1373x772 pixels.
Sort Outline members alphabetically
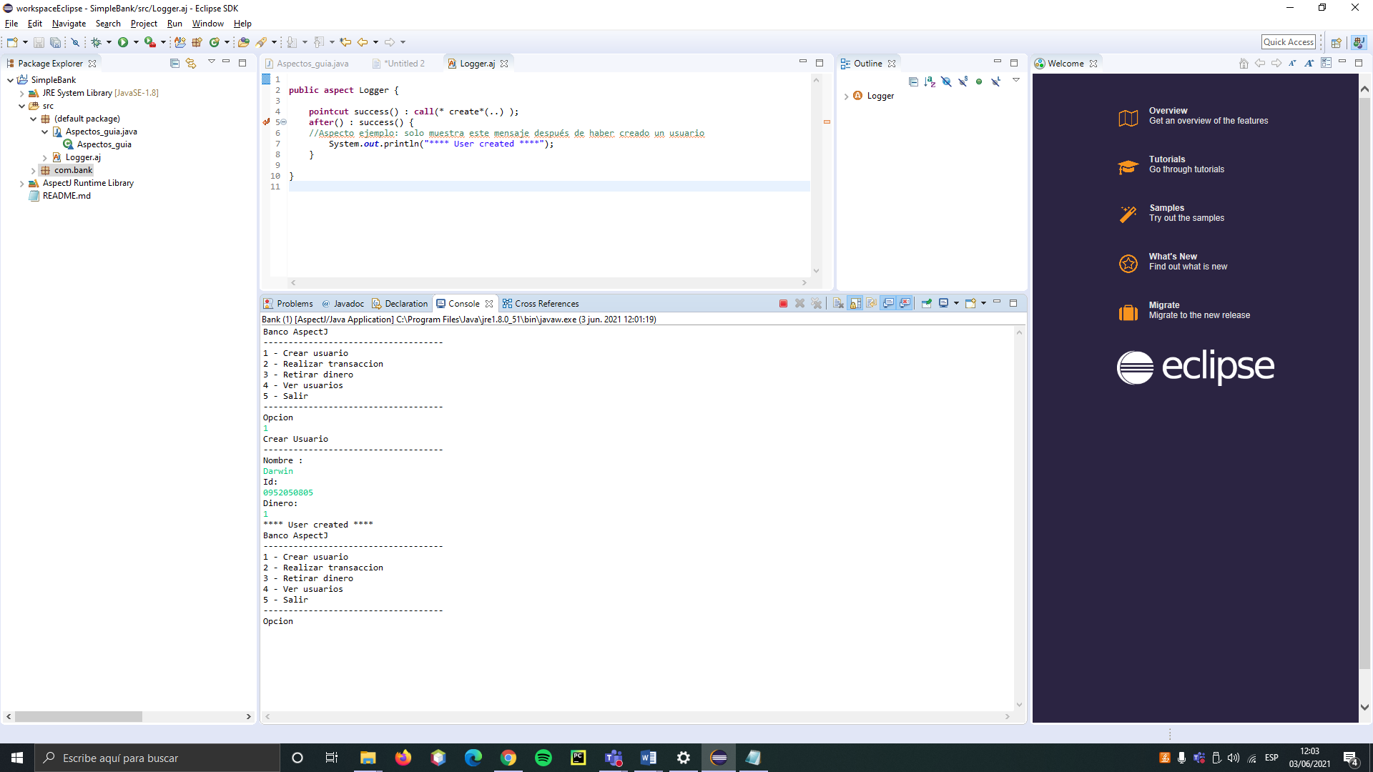[x=930, y=81]
